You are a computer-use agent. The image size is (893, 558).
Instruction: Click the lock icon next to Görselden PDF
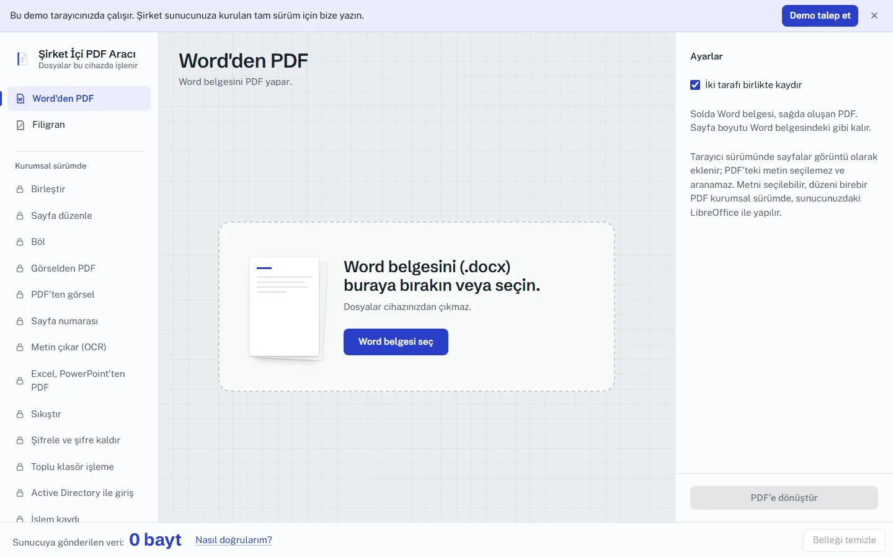click(x=20, y=268)
